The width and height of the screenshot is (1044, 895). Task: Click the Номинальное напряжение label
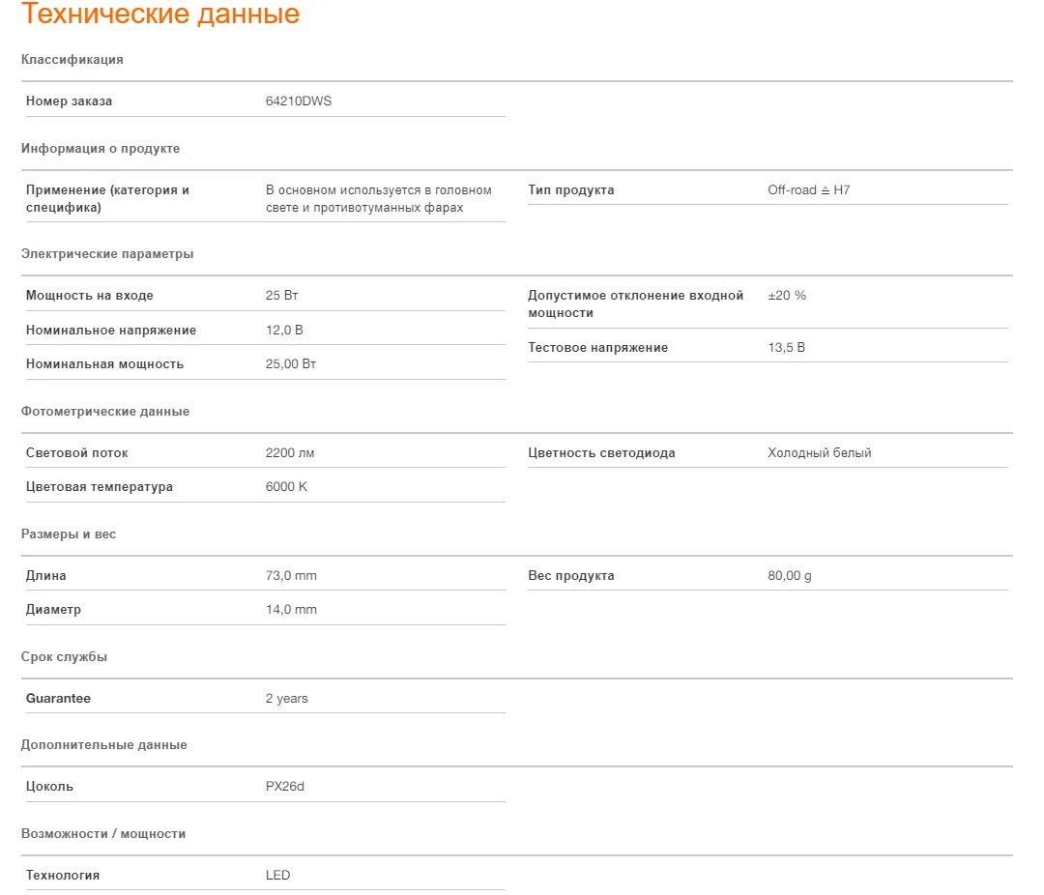click(x=111, y=331)
